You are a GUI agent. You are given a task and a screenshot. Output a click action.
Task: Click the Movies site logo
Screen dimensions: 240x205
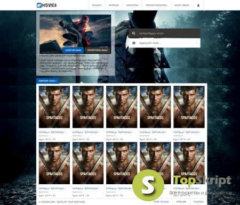point(46,5)
